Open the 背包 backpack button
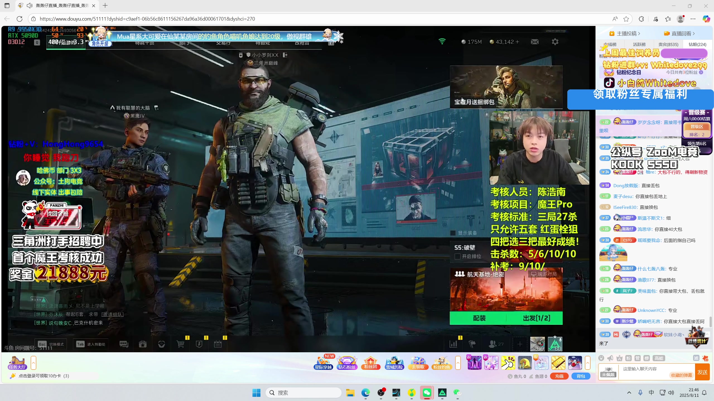This screenshot has width=714, height=401. (581, 376)
